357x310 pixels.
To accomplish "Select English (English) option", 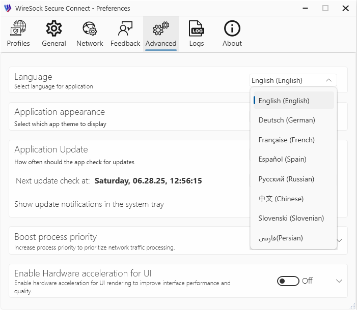I will click(x=294, y=101).
